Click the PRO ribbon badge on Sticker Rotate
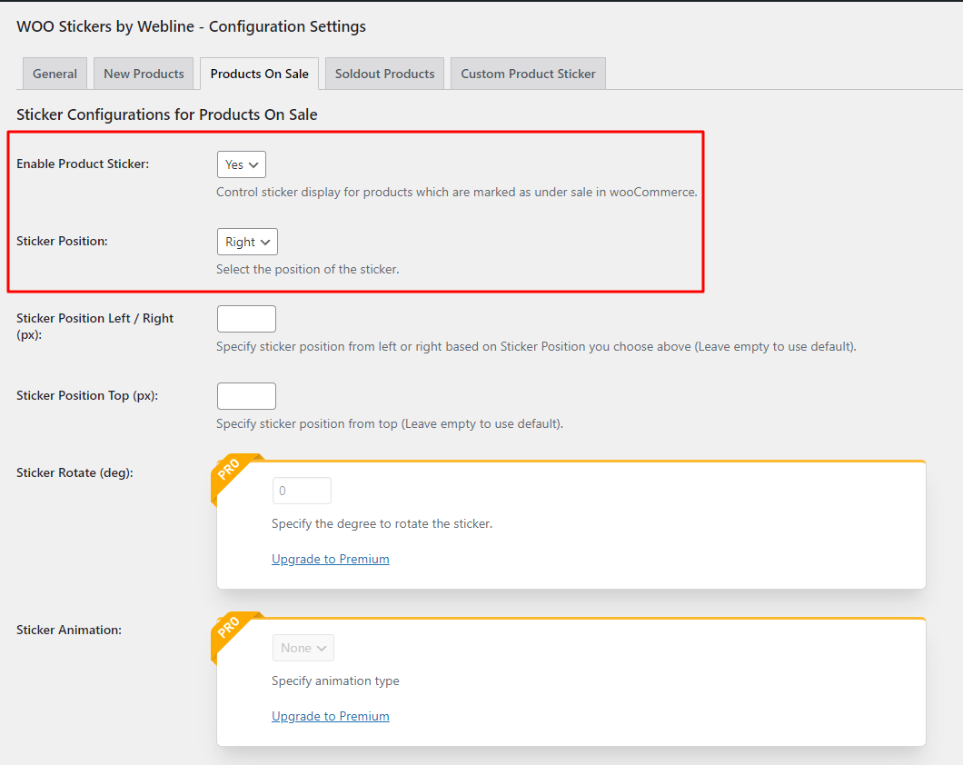Image resolution: width=963 pixels, height=765 pixels. 231,472
